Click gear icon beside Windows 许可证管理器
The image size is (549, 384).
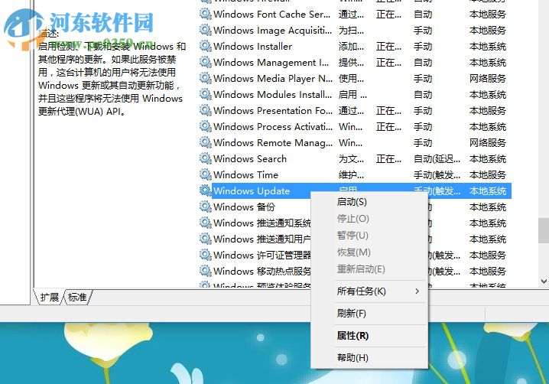coord(206,255)
